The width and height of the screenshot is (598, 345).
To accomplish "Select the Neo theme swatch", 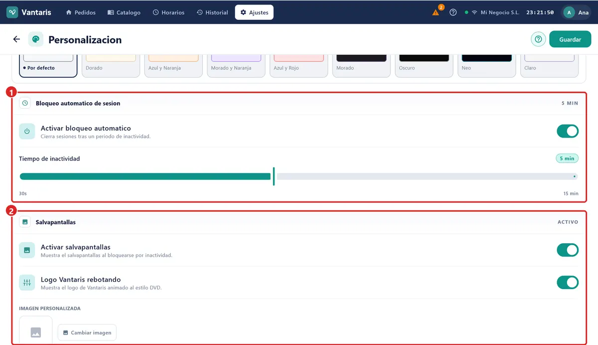I will pyautogui.click(x=487, y=65).
